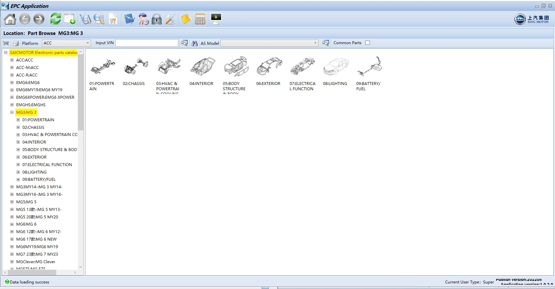Screen dimensions: 555x289
Task: Expand the 01:POWERTRAIN tree node
Action: [18, 120]
